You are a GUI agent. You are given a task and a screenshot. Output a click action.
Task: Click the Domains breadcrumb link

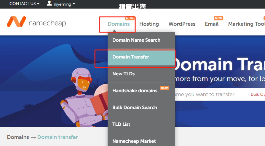click(18, 137)
